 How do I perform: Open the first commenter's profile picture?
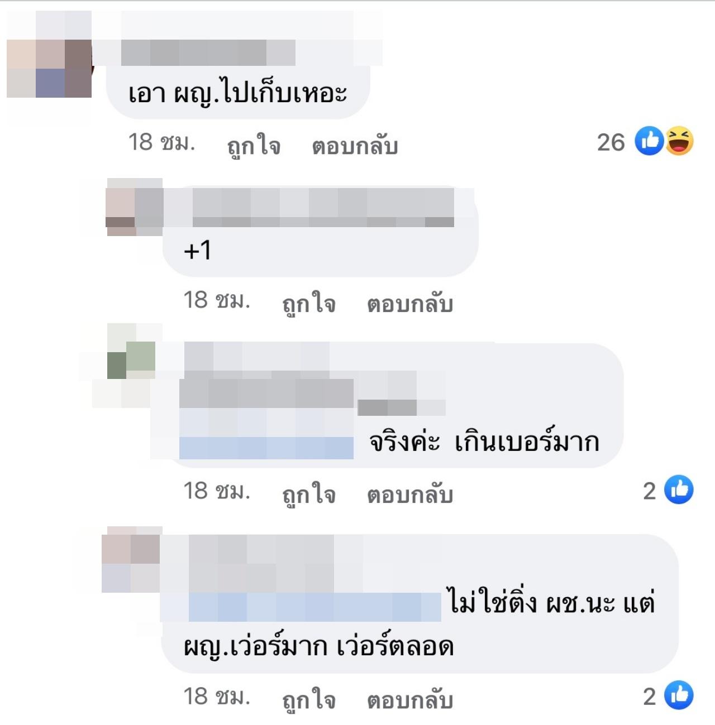[x=49, y=69]
